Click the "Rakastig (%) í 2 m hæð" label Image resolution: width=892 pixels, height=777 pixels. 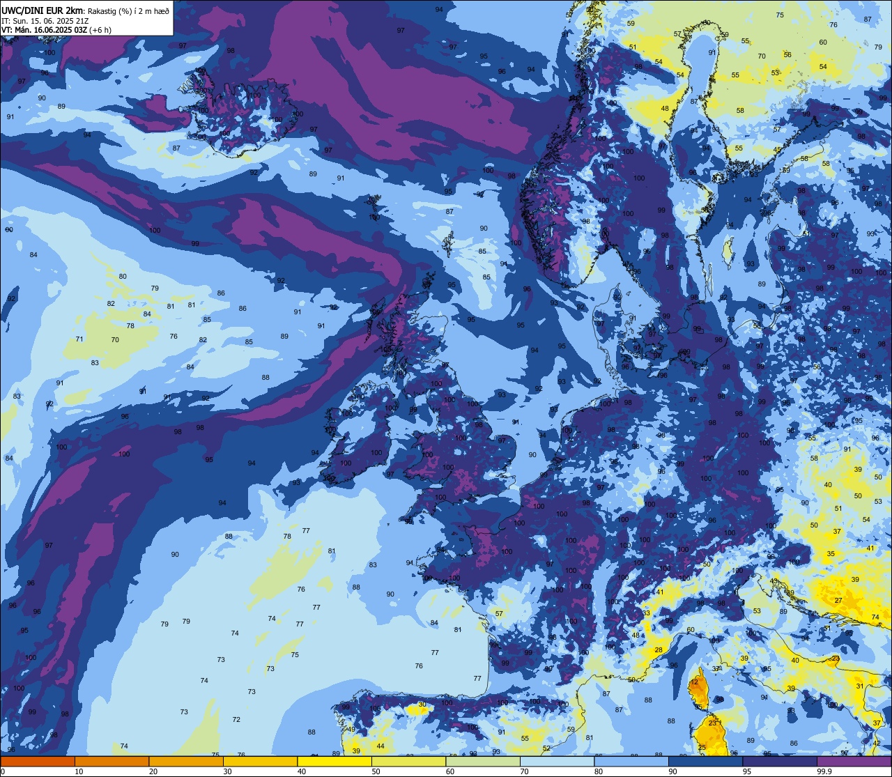(128, 10)
